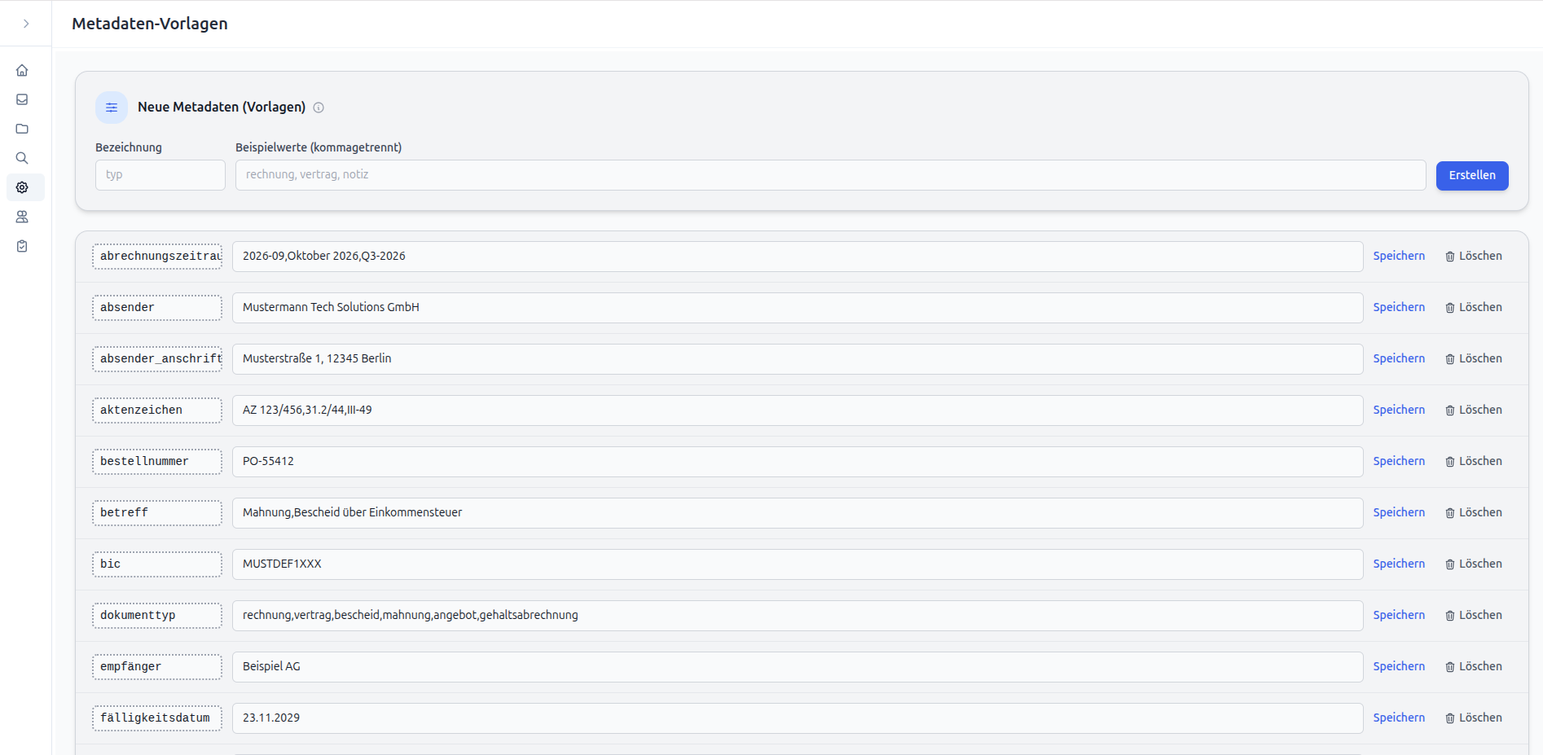
Task: Save the absender row with Speichern
Action: pos(1399,307)
